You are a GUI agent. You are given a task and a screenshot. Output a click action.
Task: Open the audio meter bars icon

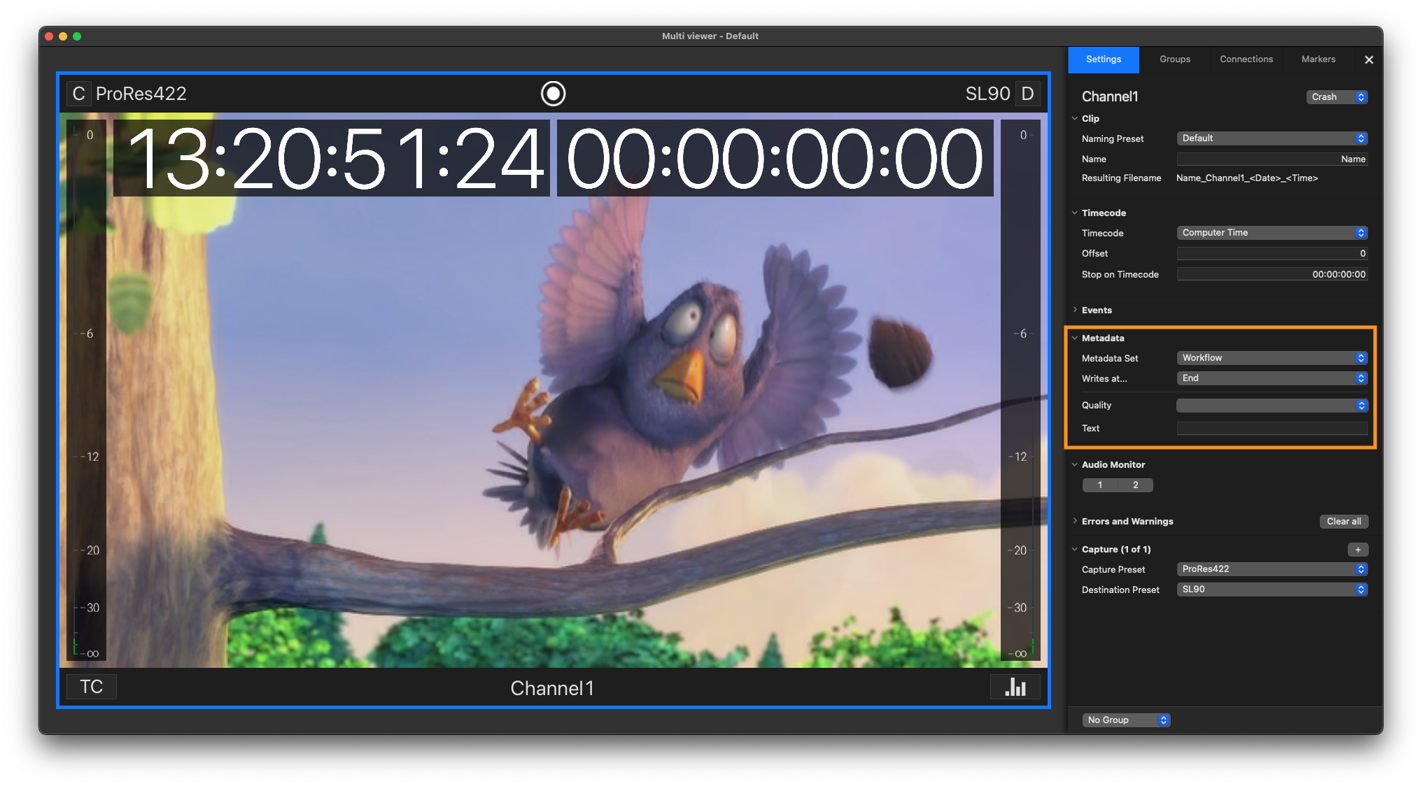point(1015,687)
